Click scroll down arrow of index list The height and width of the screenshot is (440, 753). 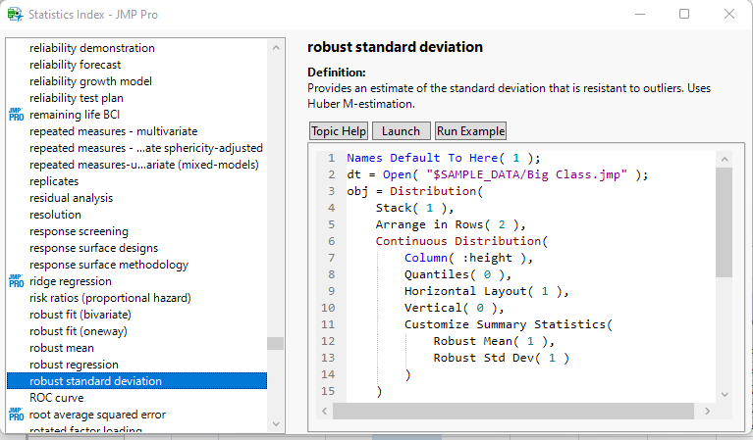pos(276,423)
